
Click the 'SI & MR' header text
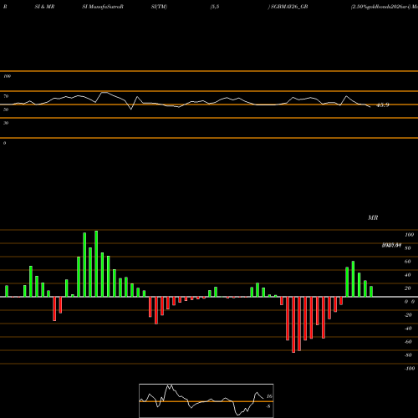point(44,7)
